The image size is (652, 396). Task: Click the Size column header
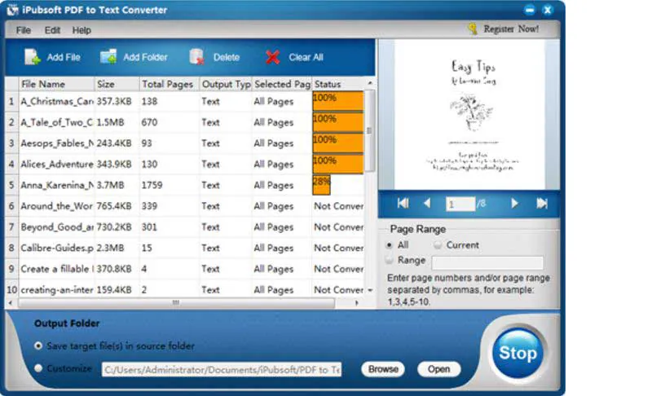tap(117, 84)
